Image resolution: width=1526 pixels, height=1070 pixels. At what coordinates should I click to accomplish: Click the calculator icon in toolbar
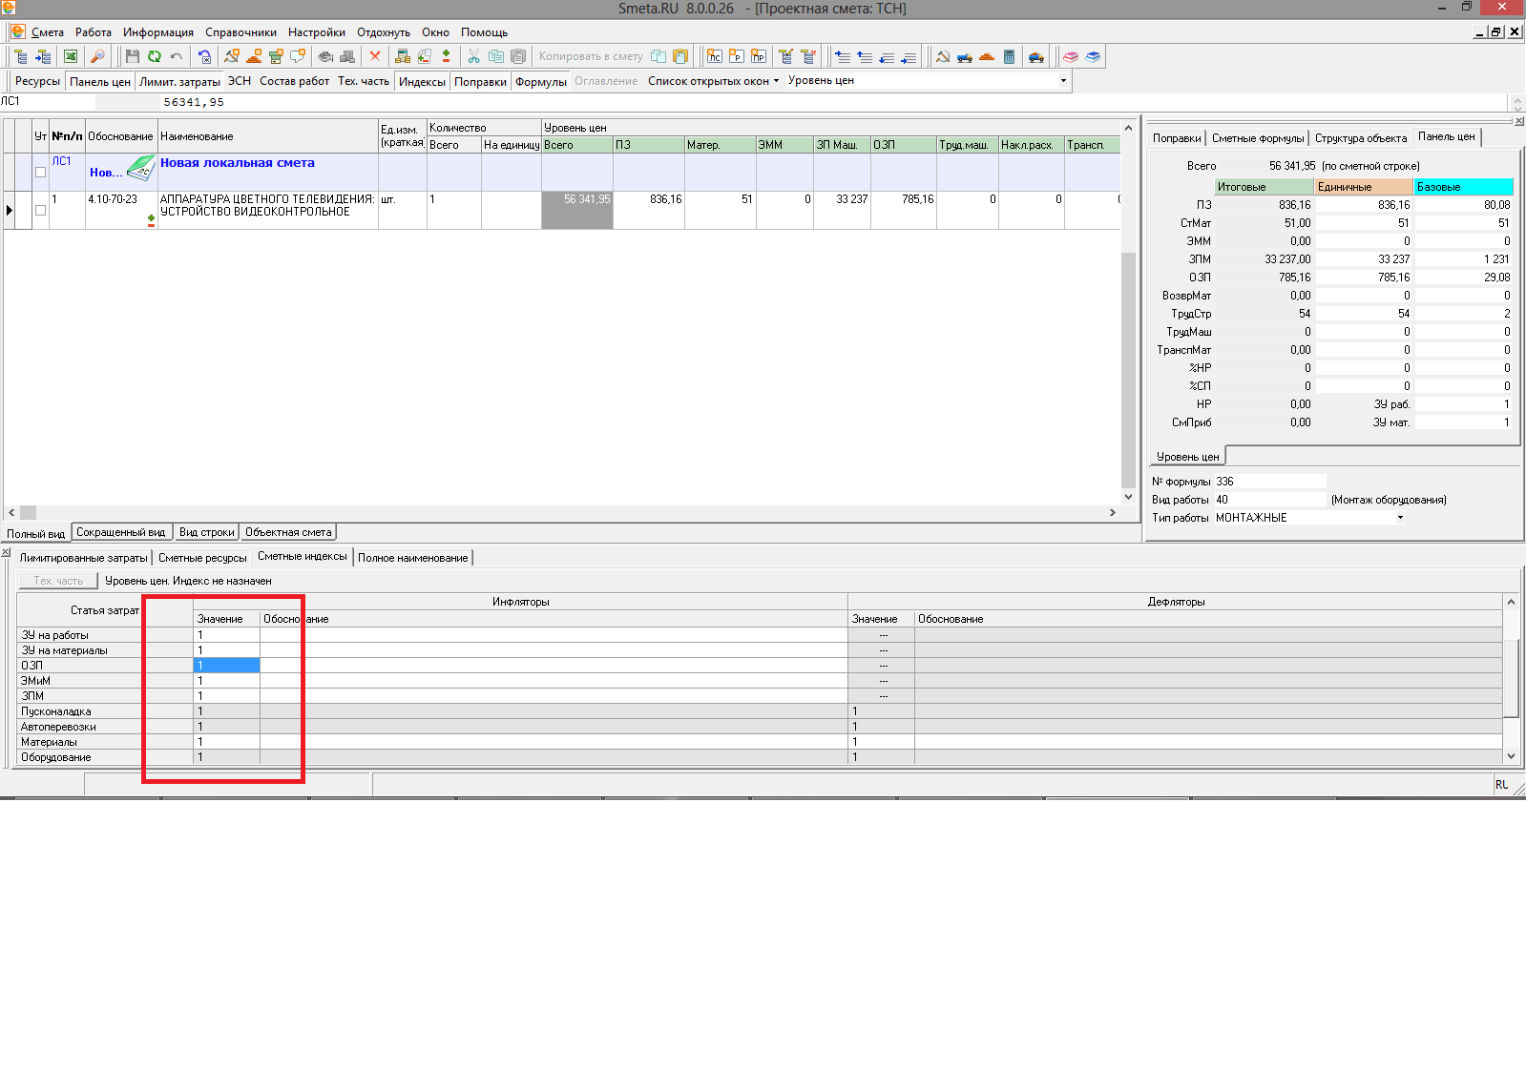[1009, 57]
